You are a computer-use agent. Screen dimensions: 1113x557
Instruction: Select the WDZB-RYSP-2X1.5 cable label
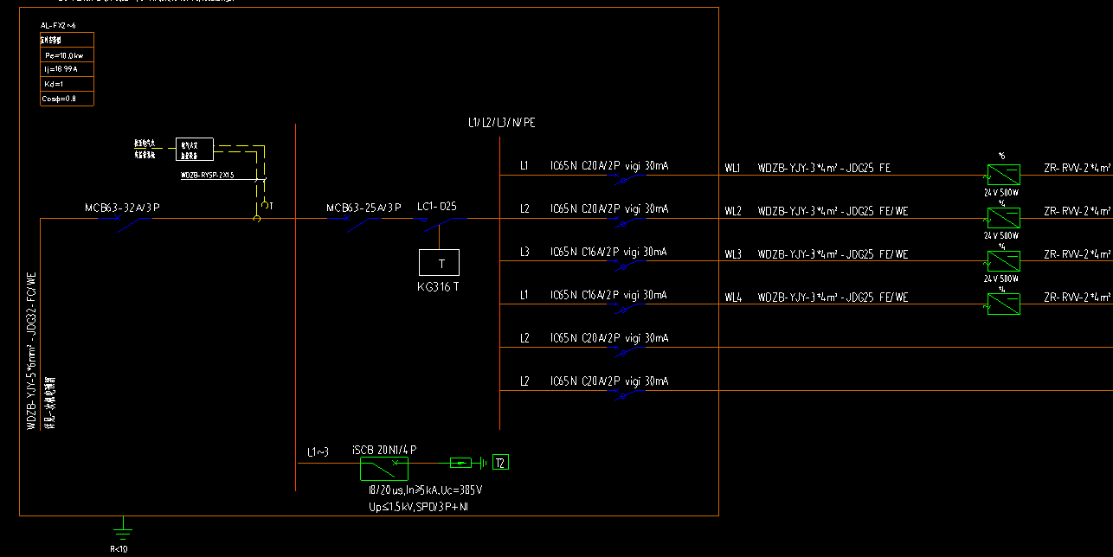click(207, 175)
